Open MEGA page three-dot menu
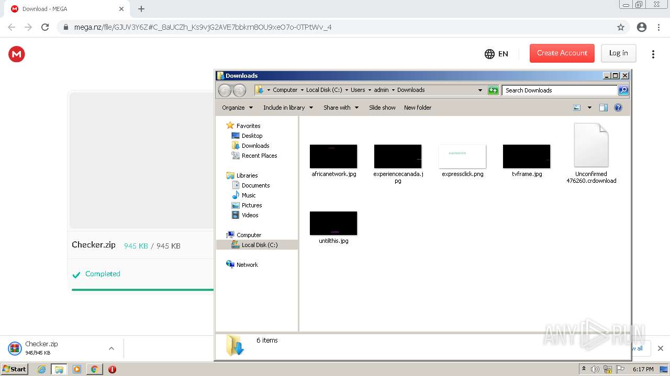 point(653,54)
